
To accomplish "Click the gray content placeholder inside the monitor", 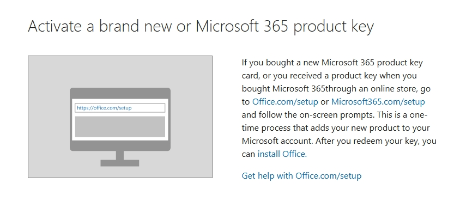I will pyautogui.click(x=120, y=127).
